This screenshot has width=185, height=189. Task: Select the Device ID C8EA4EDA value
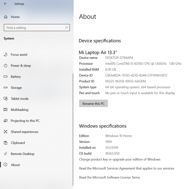coord(136,76)
